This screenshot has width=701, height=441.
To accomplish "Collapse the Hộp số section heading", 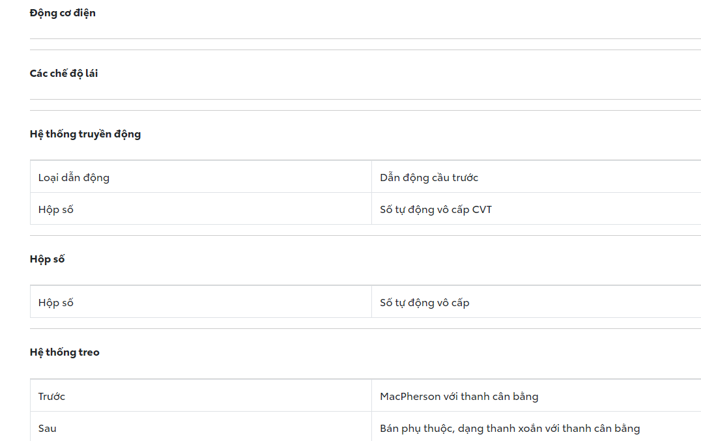I will coord(48,259).
